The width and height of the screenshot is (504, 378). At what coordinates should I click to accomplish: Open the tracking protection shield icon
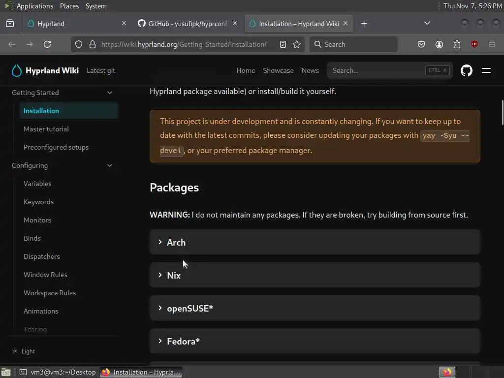(x=79, y=44)
